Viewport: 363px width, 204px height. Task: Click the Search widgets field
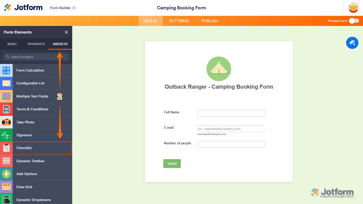[36, 57]
